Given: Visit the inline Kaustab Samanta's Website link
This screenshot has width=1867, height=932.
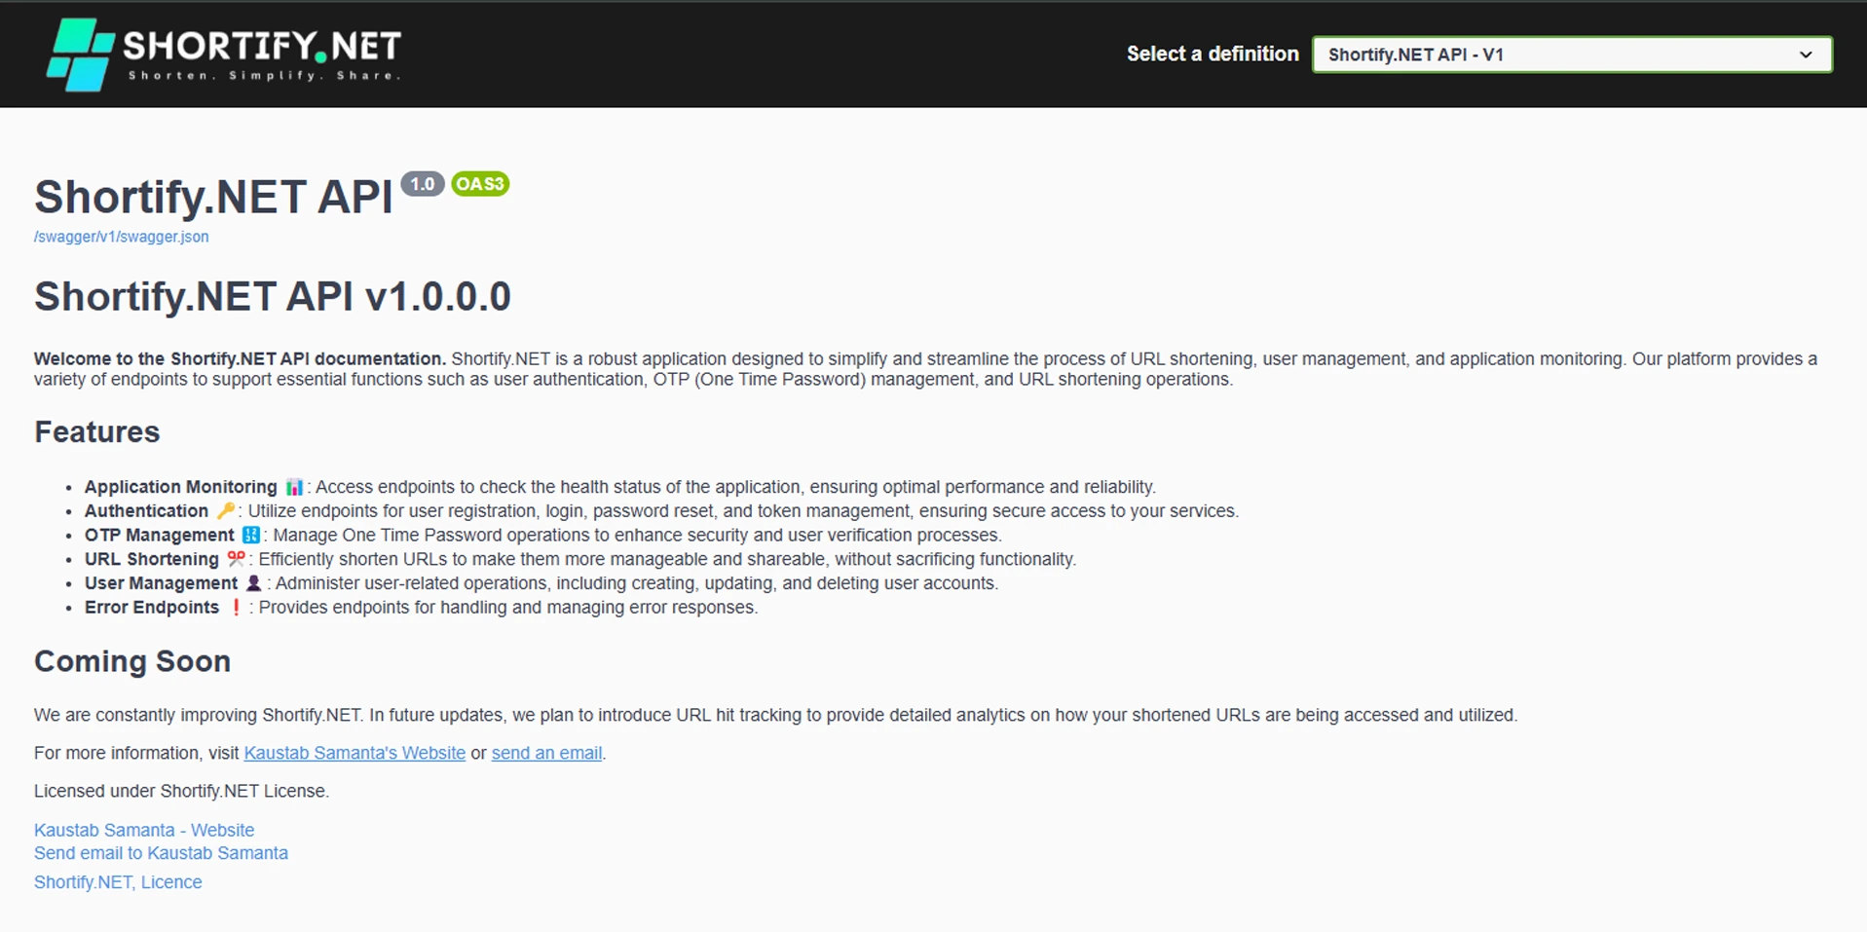Looking at the screenshot, I should [x=355, y=753].
